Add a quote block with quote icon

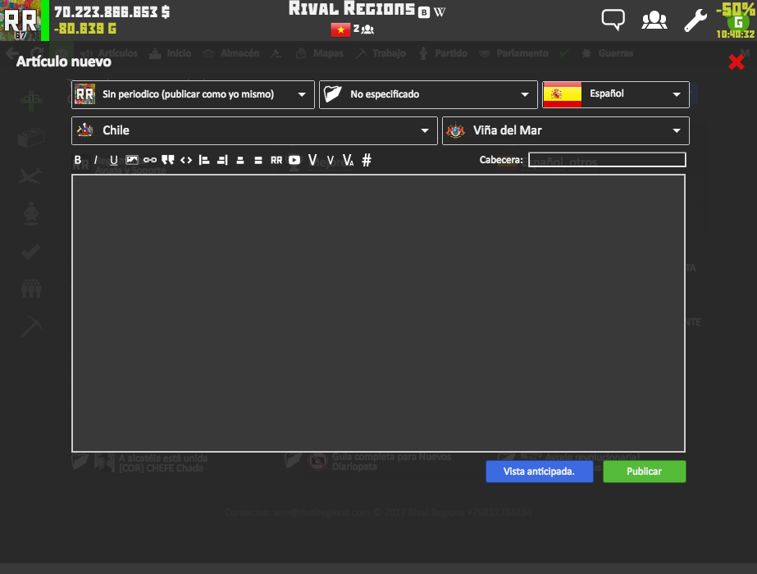coord(168,160)
